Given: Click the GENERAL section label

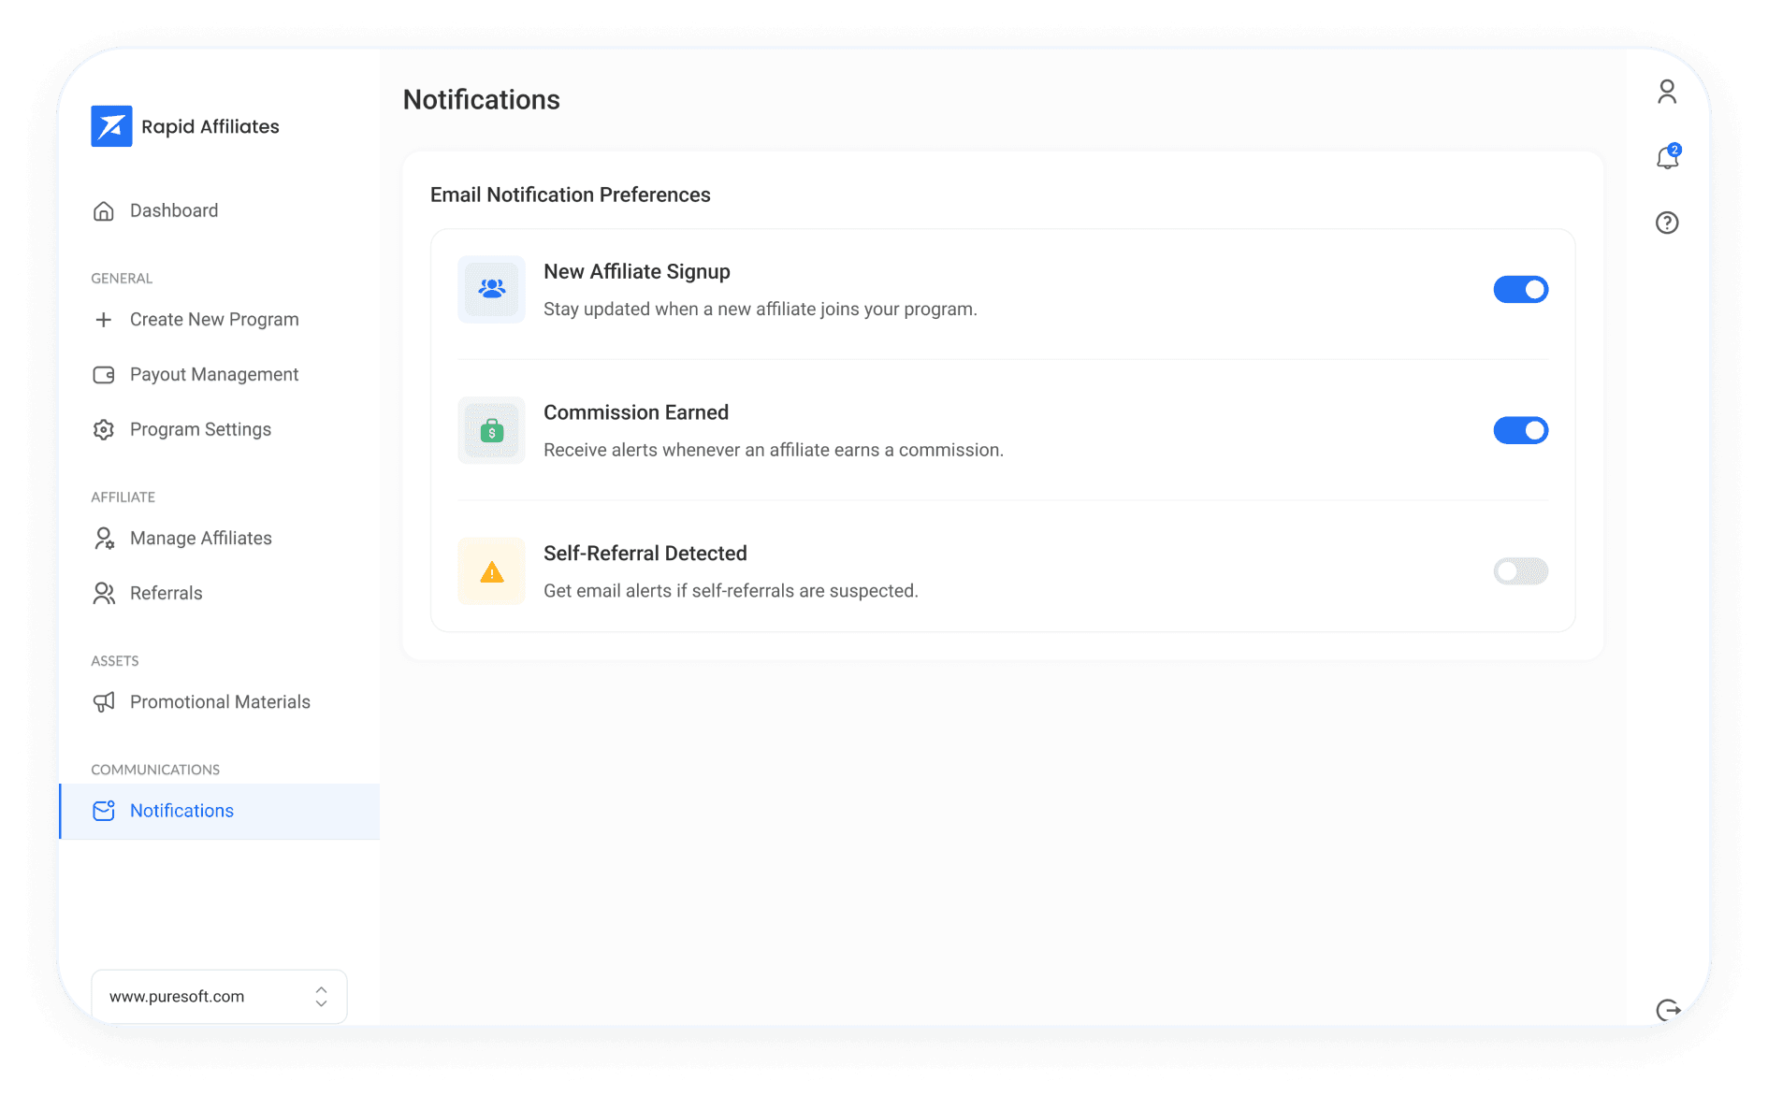Looking at the screenshot, I should [x=122, y=279].
